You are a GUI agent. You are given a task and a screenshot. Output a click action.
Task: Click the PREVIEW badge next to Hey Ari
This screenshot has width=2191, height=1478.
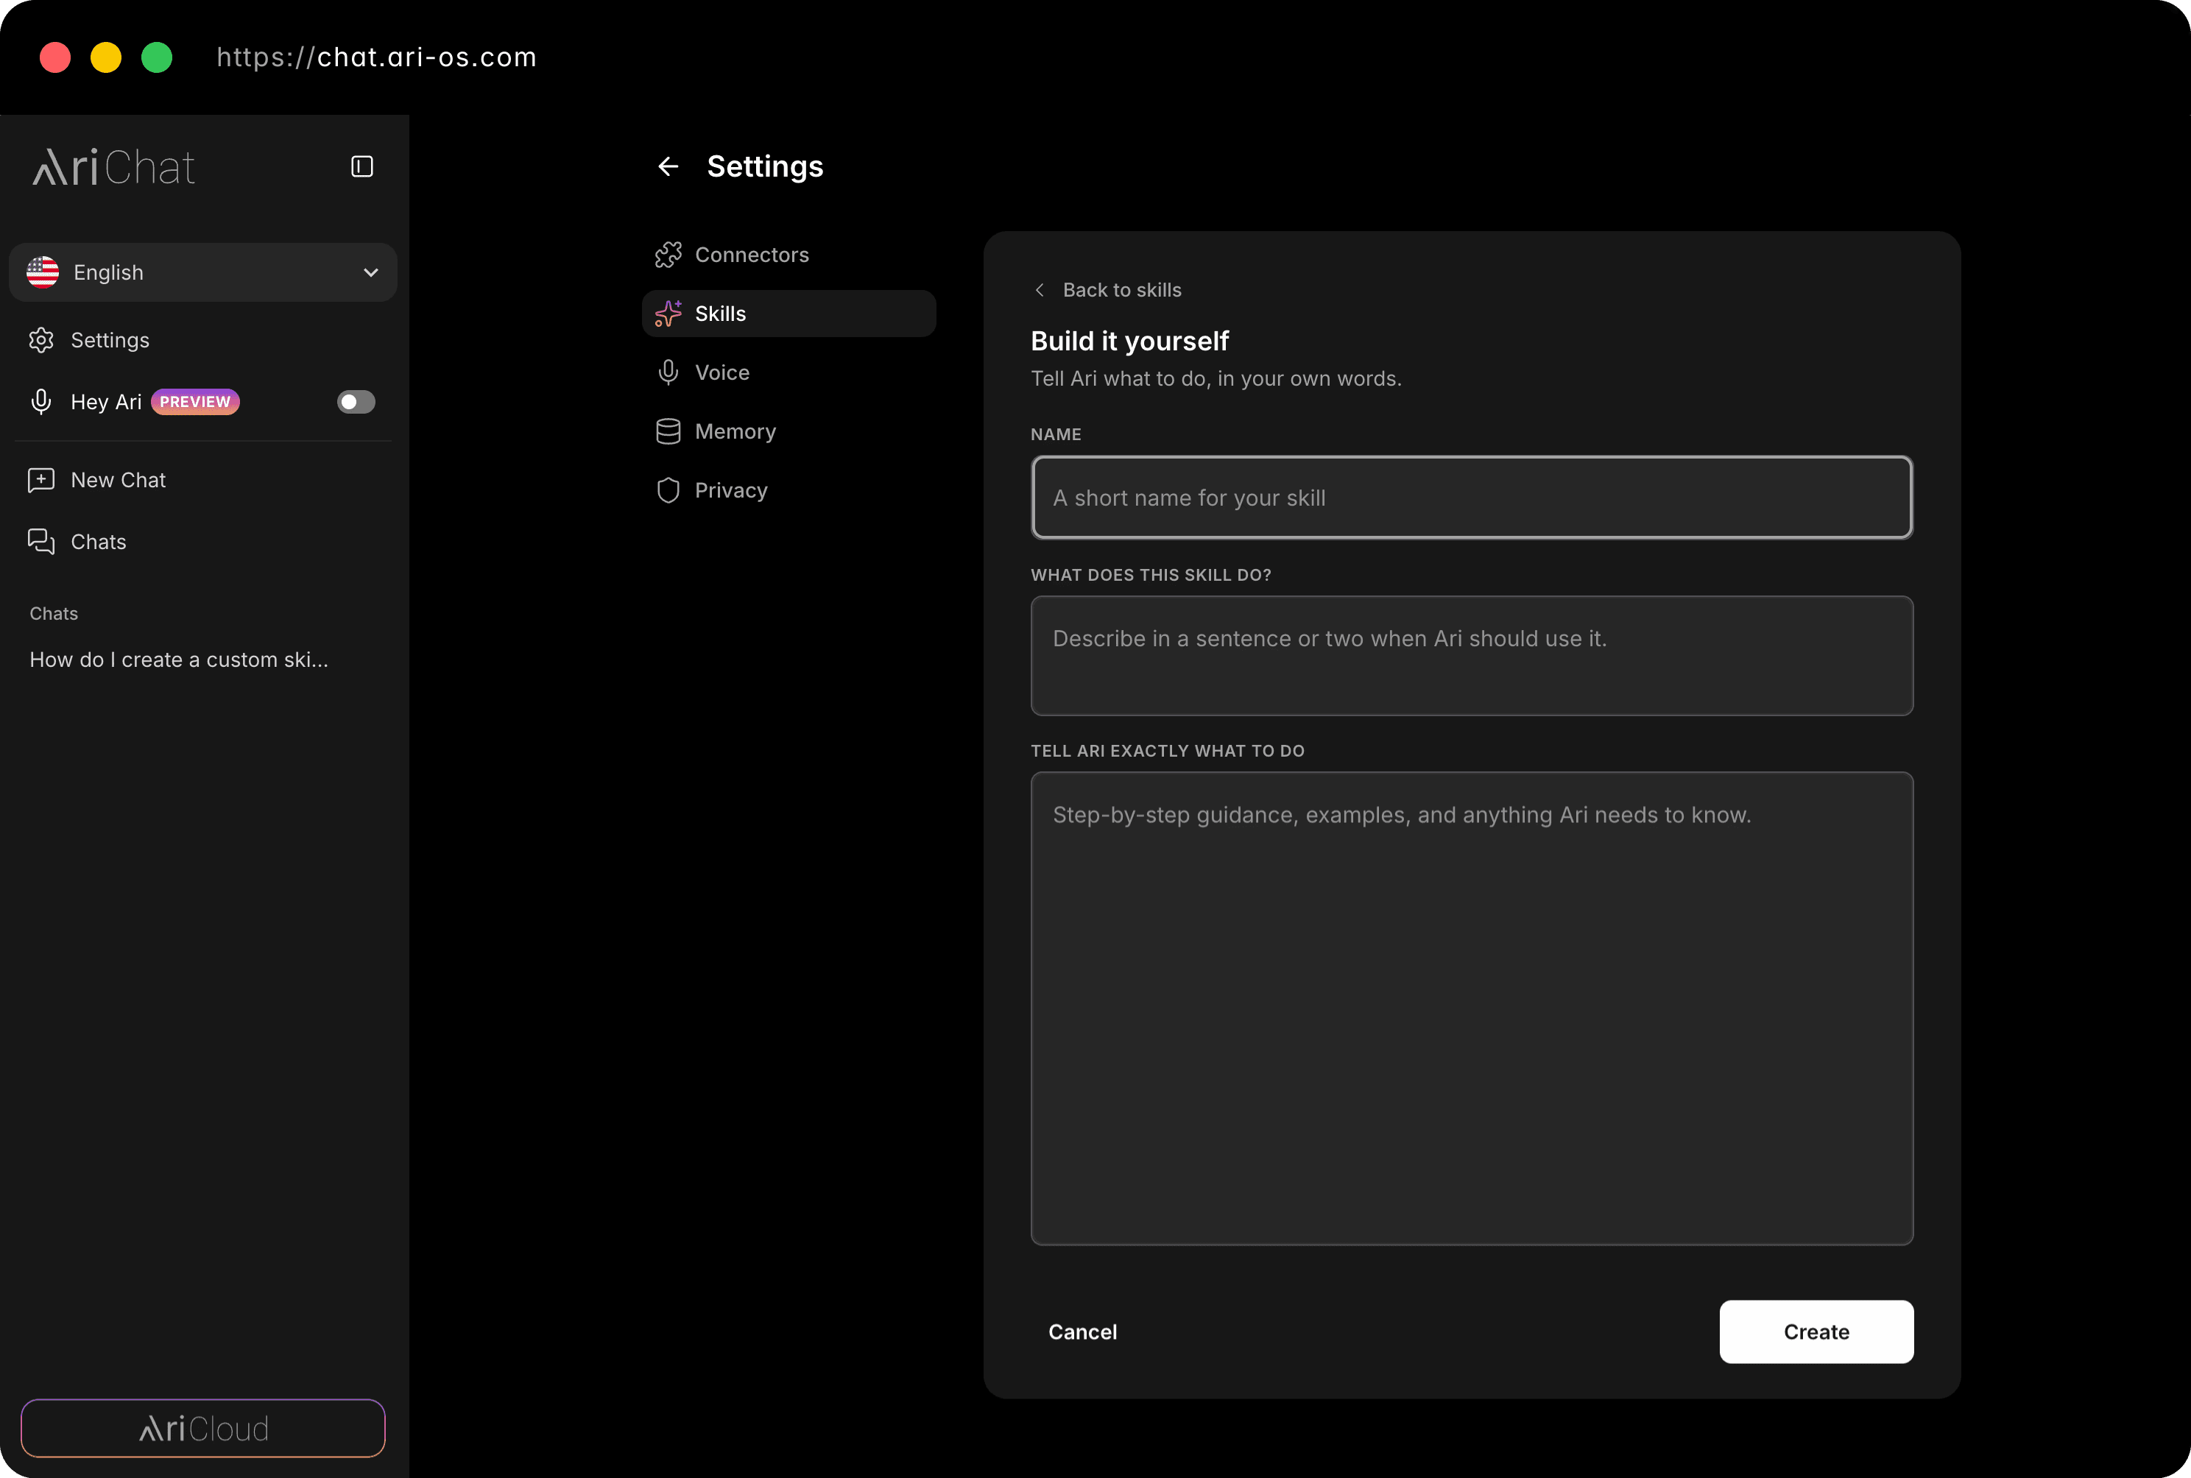tap(195, 402)
